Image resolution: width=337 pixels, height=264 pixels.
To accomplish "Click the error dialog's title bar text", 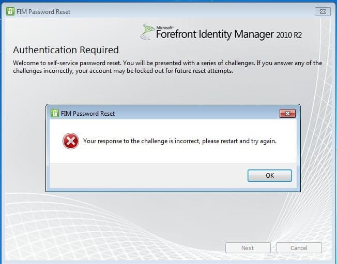I will pyautogui.click(x=88, y=114).
